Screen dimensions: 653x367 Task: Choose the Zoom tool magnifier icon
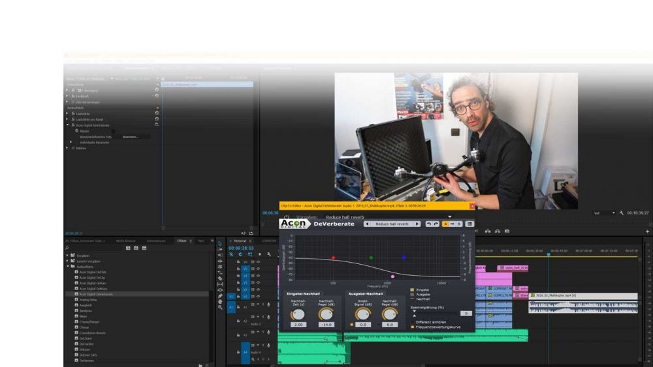point(221,307)
